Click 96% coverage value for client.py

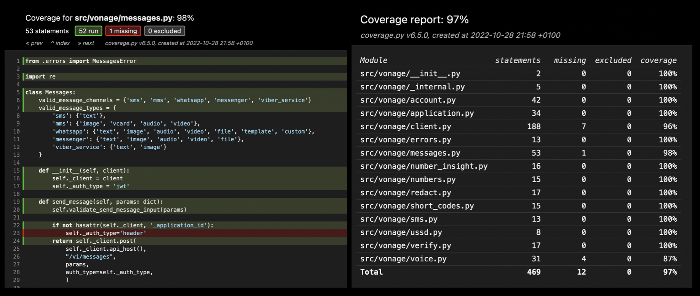[670, 126]
